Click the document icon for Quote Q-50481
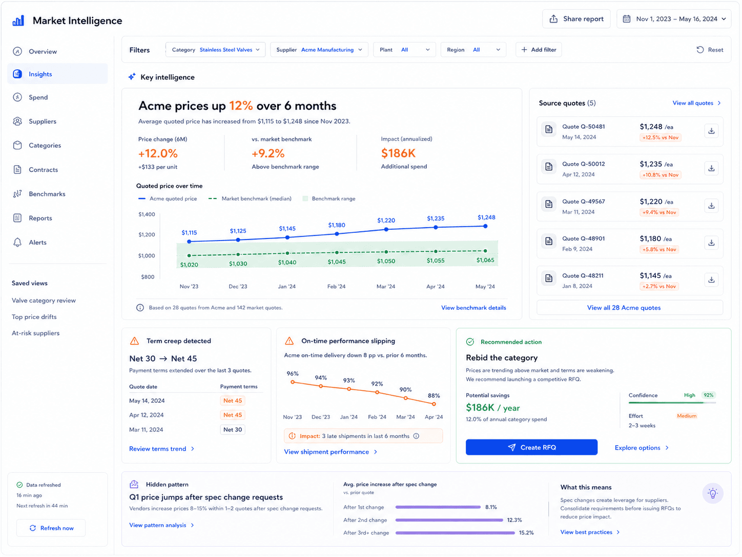This screenshot has height=557, width=742. (x=549, y=129)
